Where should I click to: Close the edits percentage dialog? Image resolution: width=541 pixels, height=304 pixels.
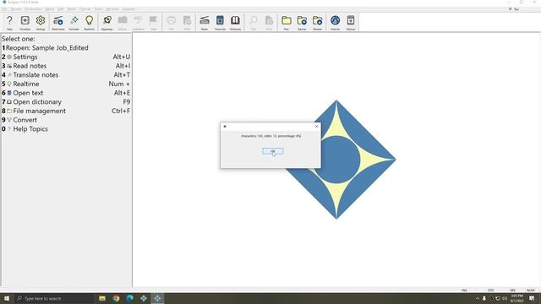tap(316, 126)
